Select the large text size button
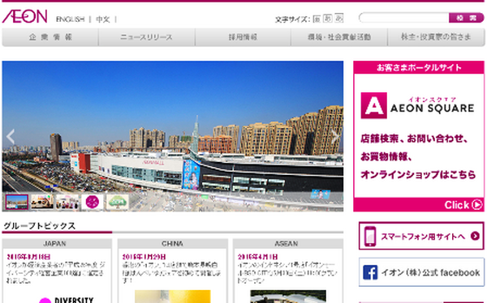This screenshot has width=487, height=303. [x=339, y=18]
